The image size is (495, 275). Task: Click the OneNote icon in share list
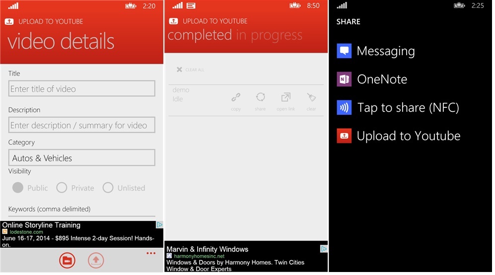point(344,80)
